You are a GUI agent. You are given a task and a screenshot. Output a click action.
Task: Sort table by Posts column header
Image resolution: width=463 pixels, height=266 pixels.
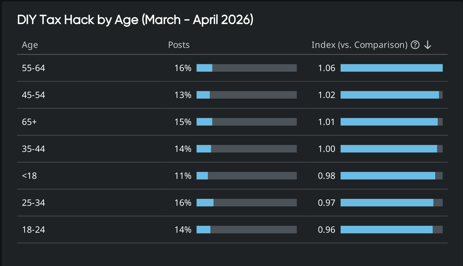tap(179, 45)
